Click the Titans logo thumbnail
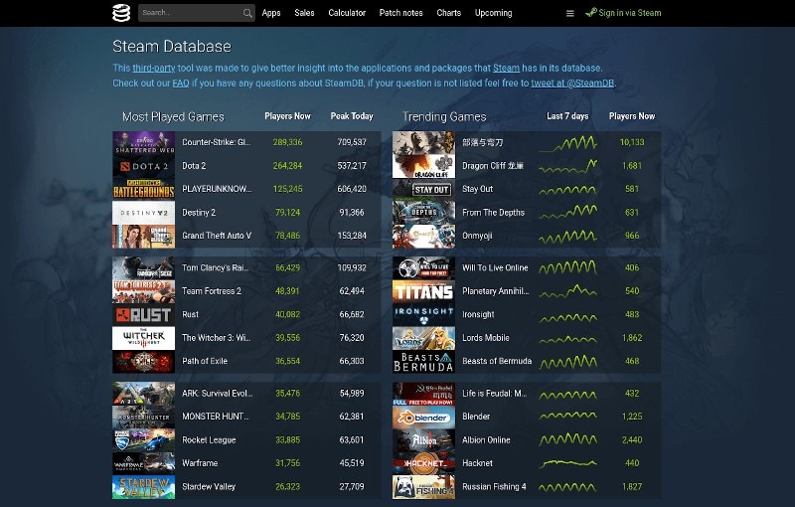795x507 pixels. [x=423, y=291]
